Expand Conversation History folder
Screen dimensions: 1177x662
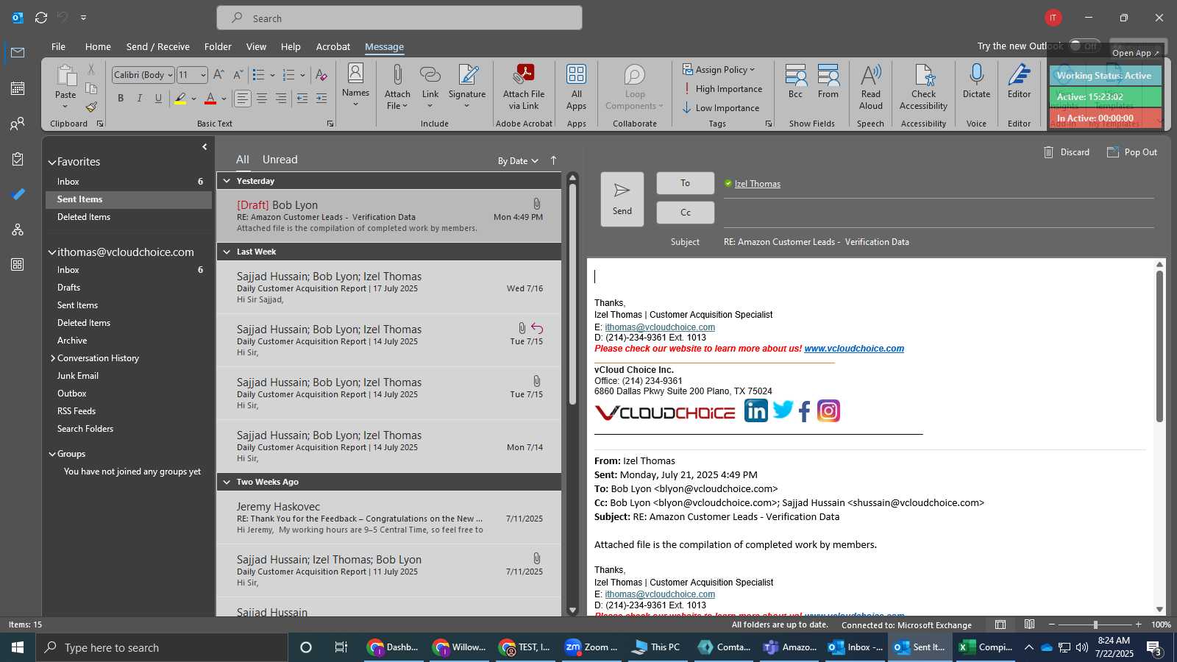click(x=53, y=358)
